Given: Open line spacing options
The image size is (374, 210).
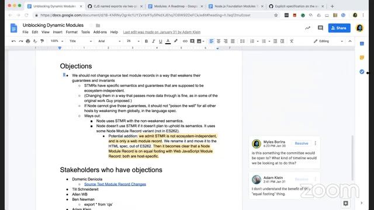Looking at the screenshot, I should 243,41.
